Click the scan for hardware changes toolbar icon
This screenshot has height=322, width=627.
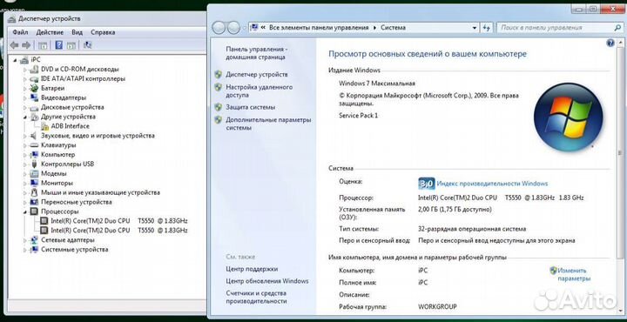[x=88, y=45]
